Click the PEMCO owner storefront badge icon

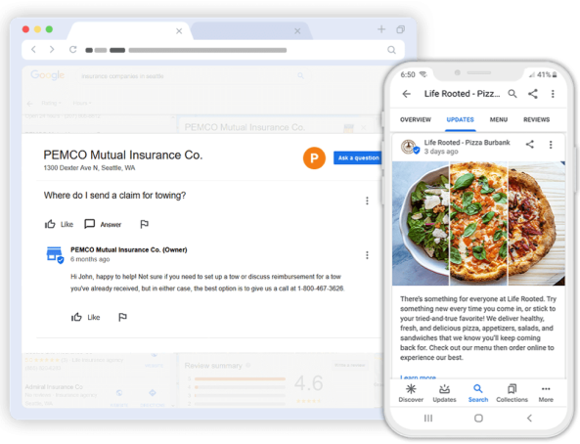[x=55, y=255]
